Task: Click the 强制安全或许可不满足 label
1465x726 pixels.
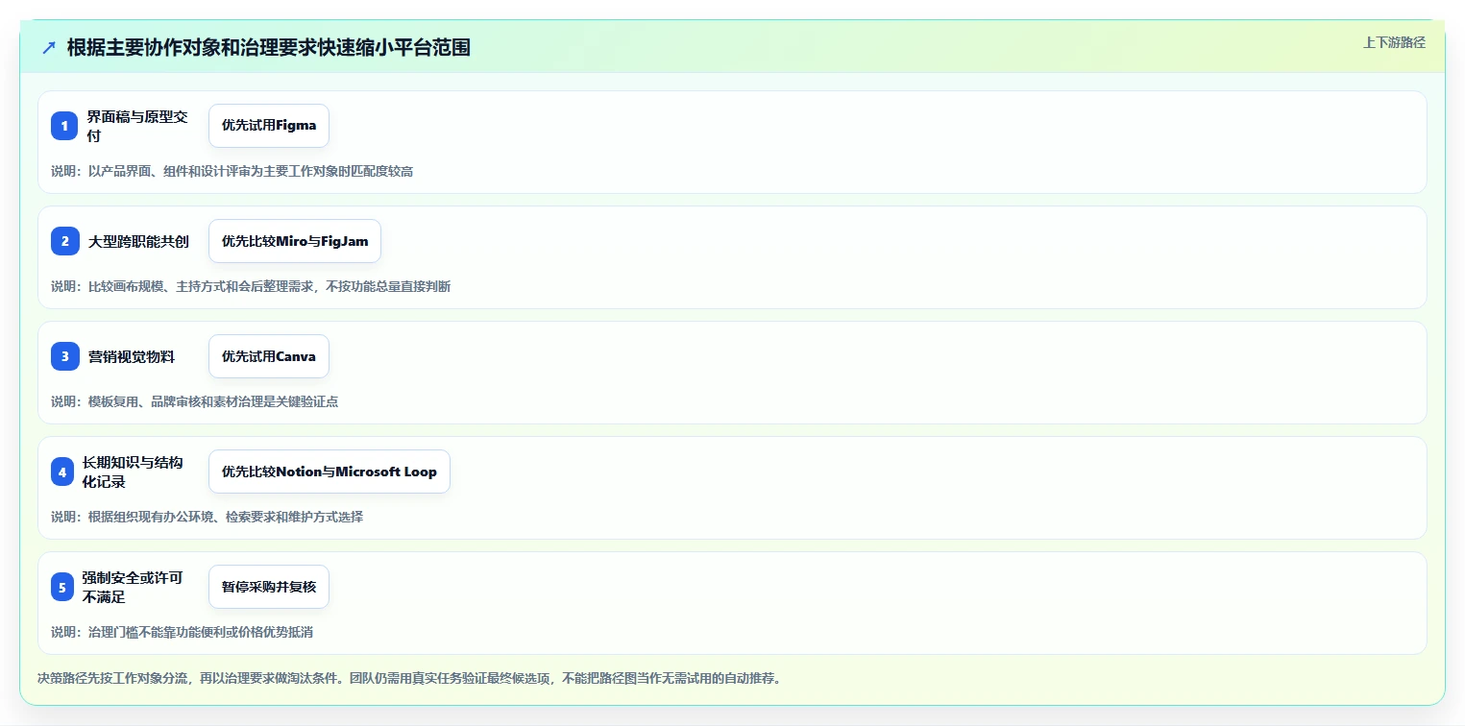Action: click(x=134, y=587)
